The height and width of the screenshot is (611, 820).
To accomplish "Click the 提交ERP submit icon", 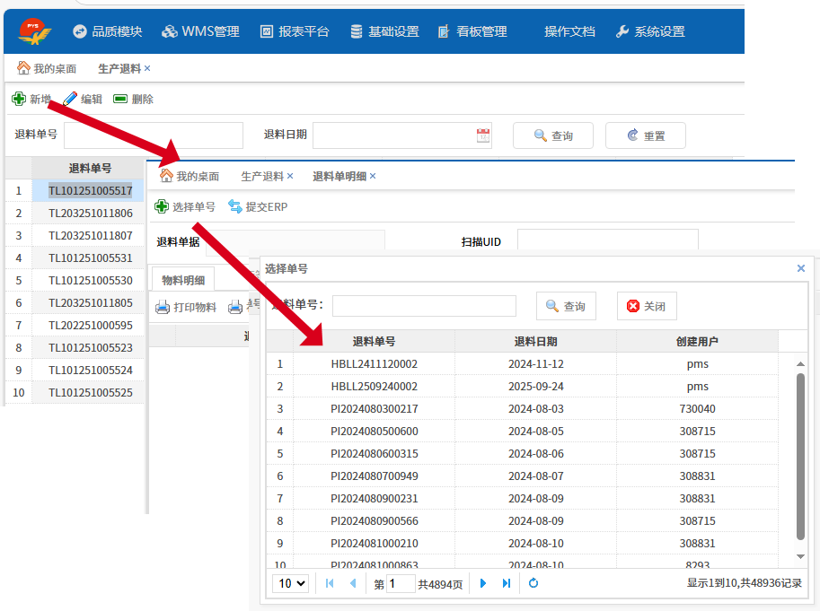I will (x=235, y=206).
